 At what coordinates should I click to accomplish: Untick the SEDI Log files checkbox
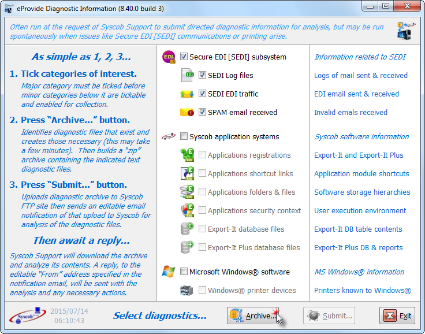pyautogui.click(x=203, y=76)
